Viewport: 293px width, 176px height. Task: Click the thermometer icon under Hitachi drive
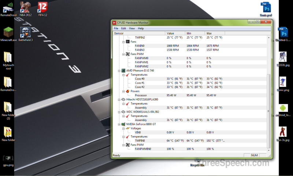[x=127, y=104]
